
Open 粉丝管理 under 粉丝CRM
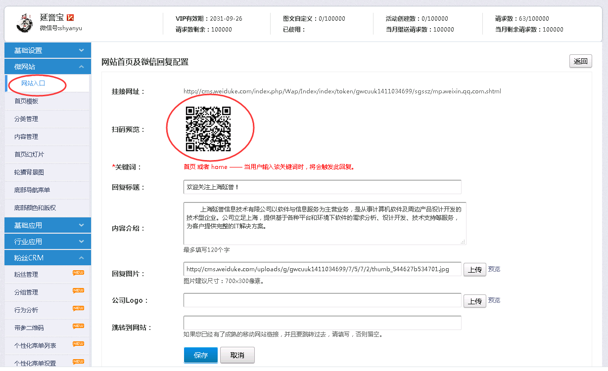click(47, 275)
